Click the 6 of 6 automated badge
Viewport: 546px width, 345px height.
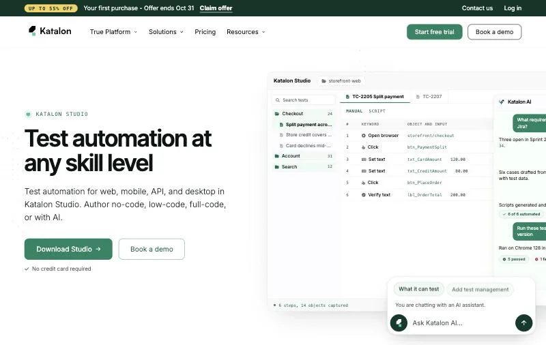point(521,214)
